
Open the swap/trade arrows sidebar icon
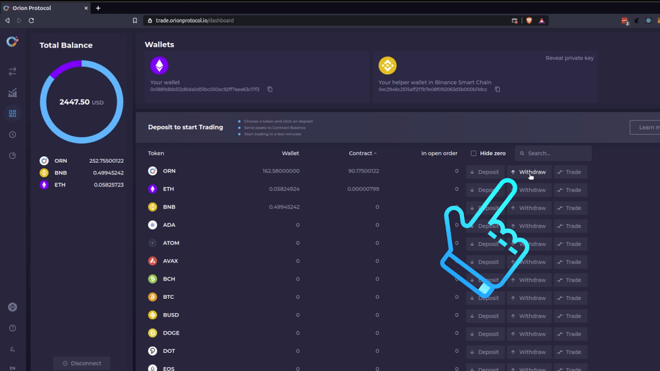[x=12, y=71]
